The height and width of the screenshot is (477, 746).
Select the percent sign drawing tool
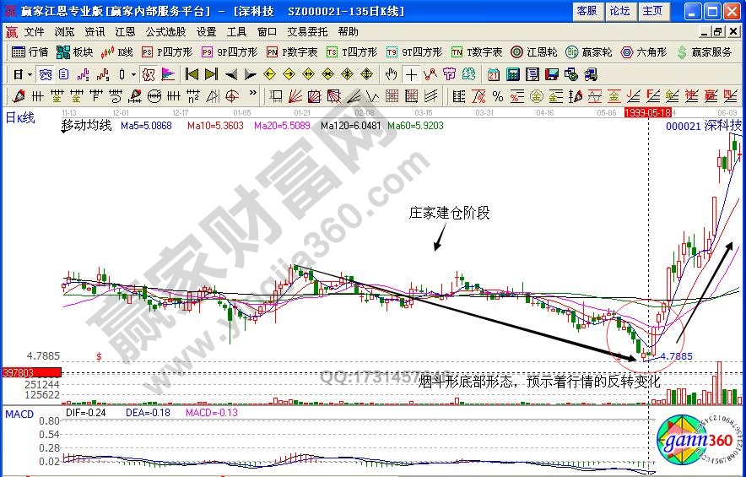[x=498, y=95]
